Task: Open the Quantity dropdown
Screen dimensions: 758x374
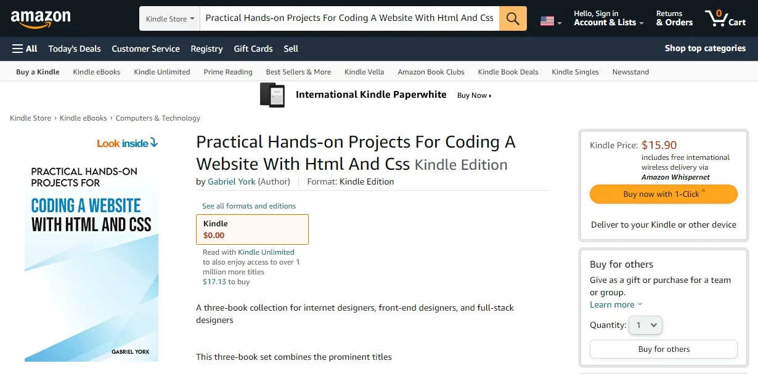Action: click(645, 325)
